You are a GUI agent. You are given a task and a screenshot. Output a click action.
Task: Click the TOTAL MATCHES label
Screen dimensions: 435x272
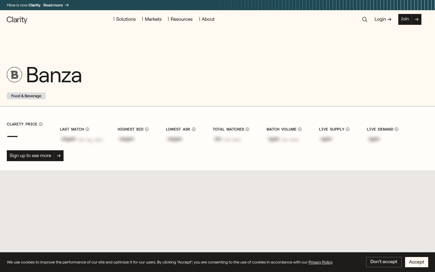click(x=228, y=129)
